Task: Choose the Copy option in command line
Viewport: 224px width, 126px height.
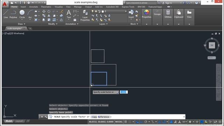Action: [x=94, y=117]
